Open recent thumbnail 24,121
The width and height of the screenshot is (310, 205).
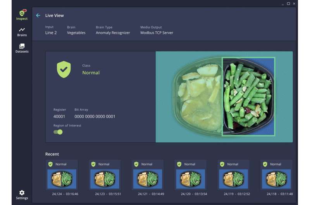148,179
